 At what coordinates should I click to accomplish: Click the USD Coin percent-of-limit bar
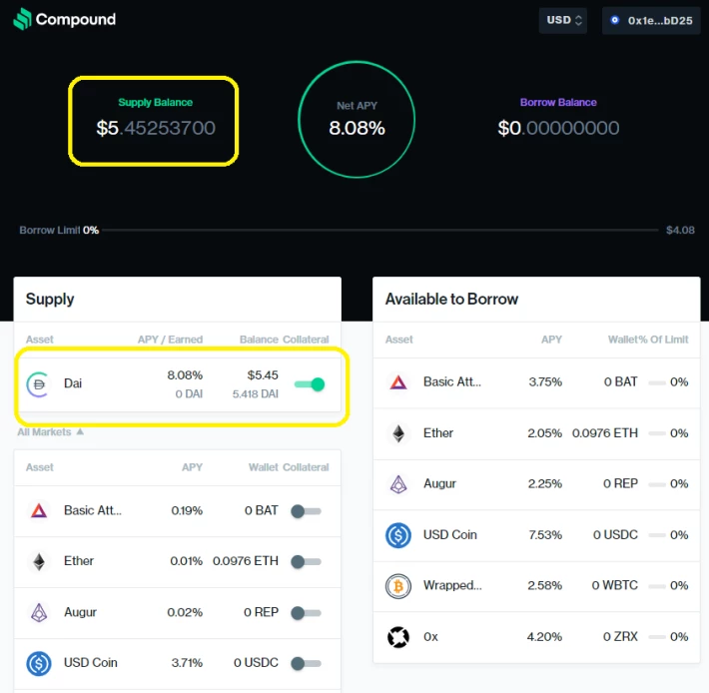tap(657, 535)
